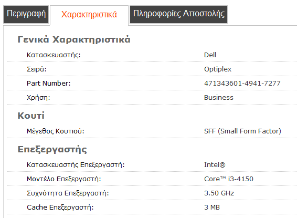Select the Χαρακτηριστικά tab
This screenshot has height=218, width=297.
pos(89,15)
